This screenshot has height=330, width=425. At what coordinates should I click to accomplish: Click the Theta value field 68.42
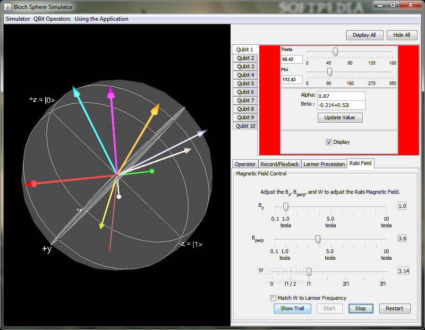click(x=292, y=59)
